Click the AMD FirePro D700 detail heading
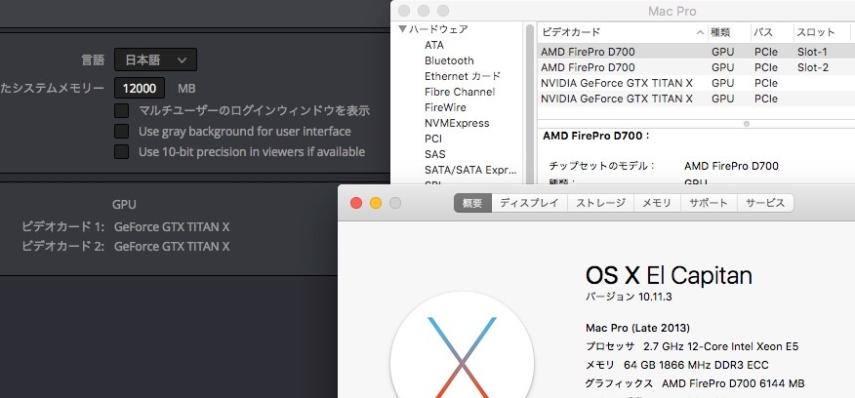The image size is (855, 398). click(596, 136)
